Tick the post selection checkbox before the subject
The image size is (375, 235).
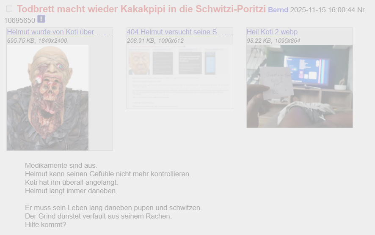pos(9,9)
